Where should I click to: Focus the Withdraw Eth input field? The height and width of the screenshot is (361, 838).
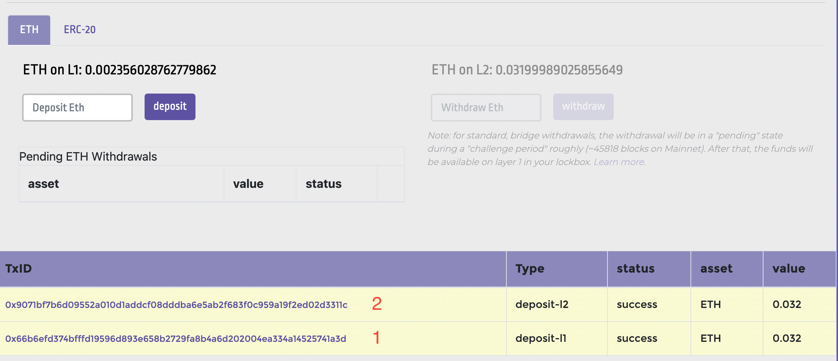pyautogui.click(x=486, y=107)
